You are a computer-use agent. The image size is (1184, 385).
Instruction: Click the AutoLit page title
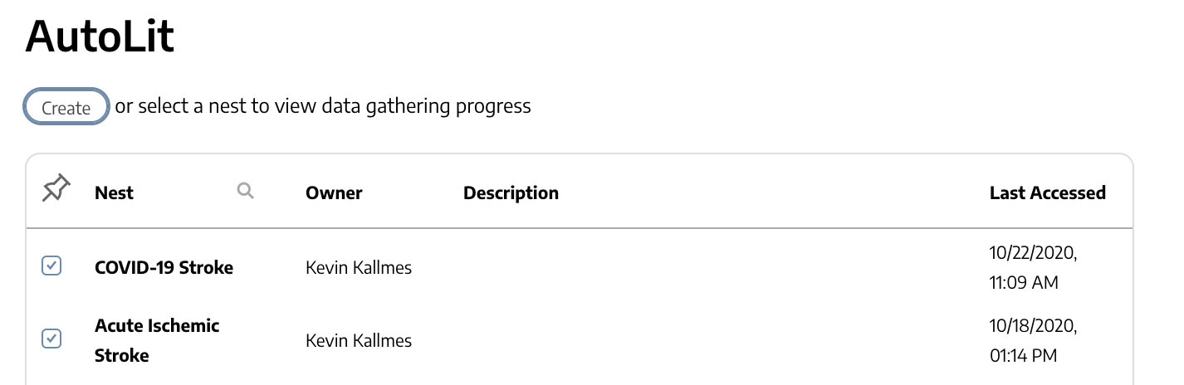[x=100, y=37]
